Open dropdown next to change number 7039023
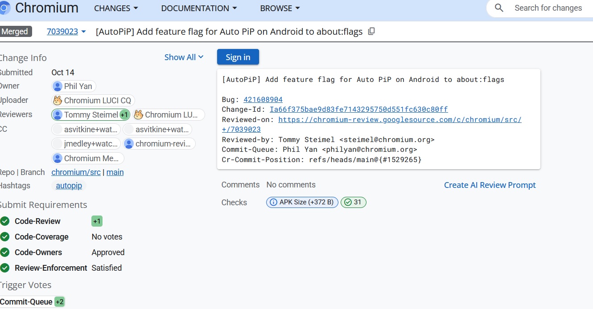 pyautogui.click(x=84, y=32)
